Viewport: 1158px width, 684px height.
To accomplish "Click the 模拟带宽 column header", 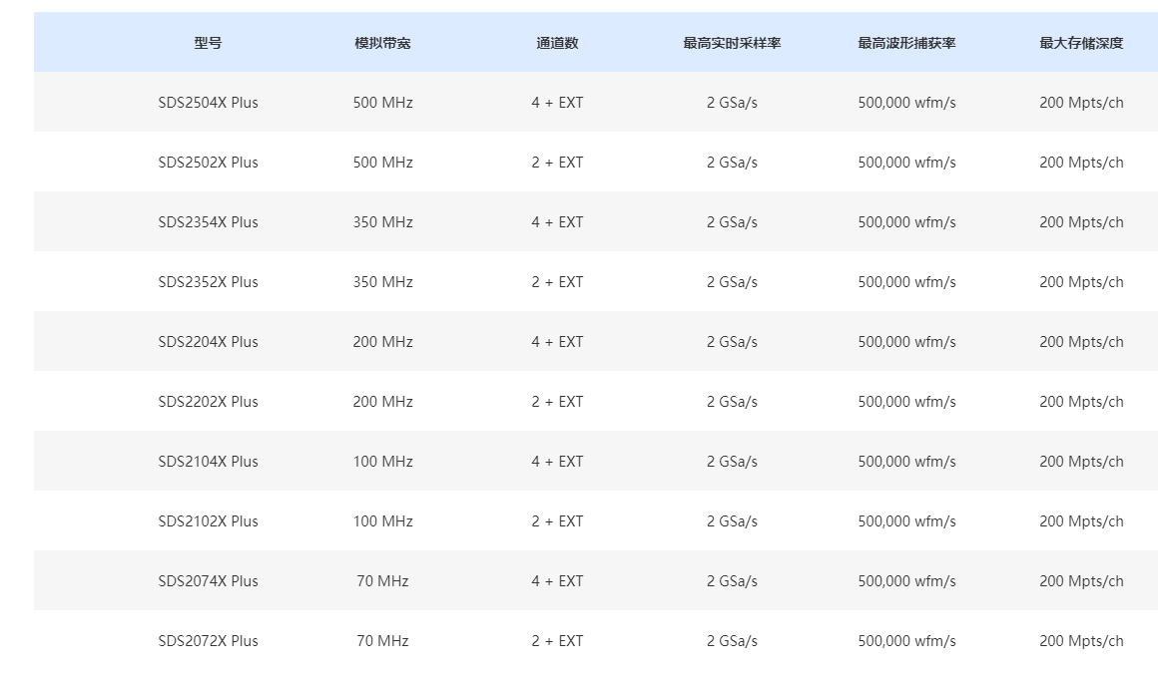I will [382, 43].
